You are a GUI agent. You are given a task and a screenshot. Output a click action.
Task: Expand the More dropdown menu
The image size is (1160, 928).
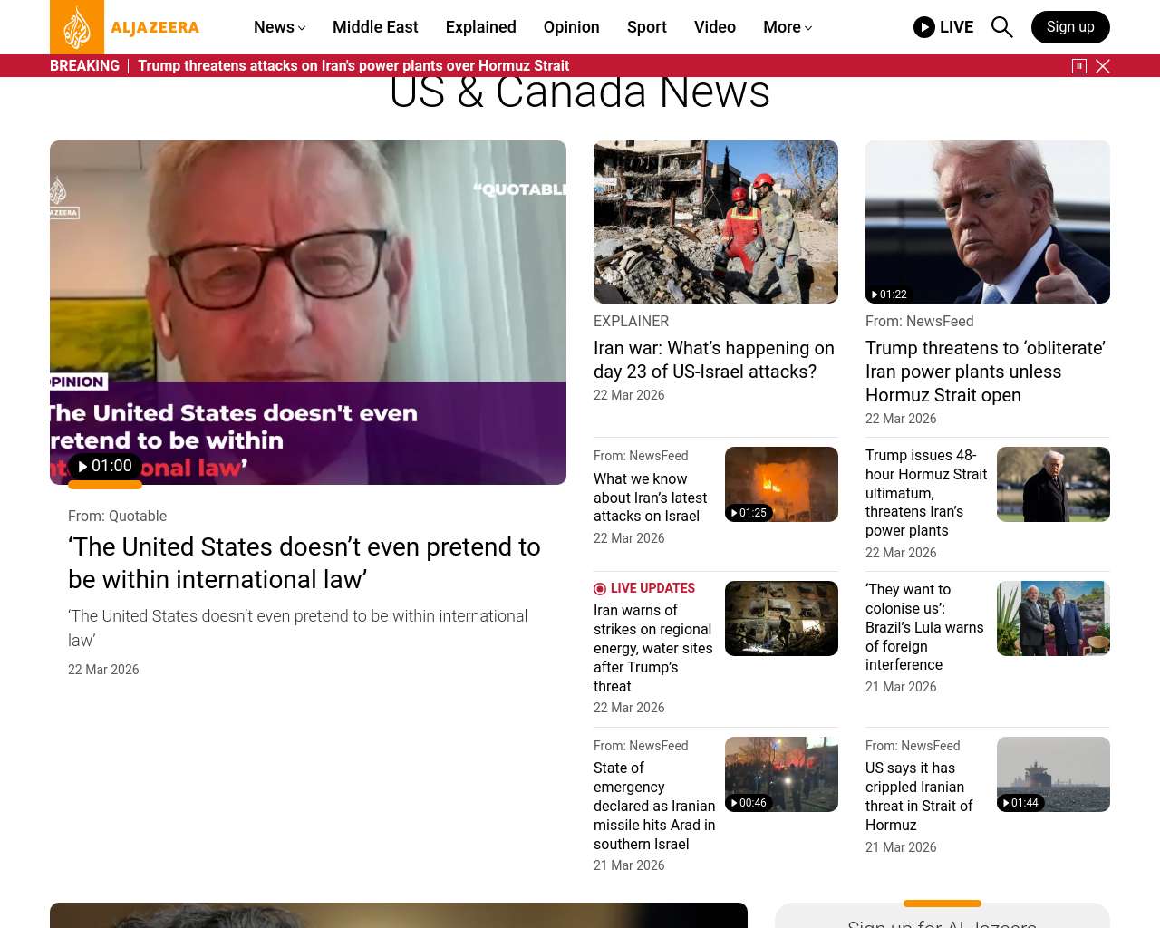tap(788, 27)
